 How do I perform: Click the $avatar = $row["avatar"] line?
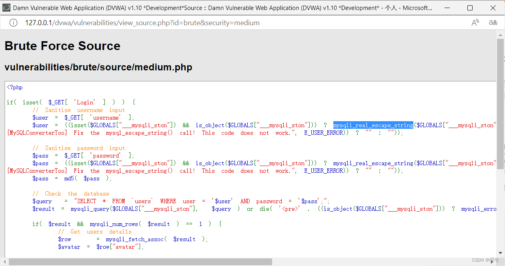[101, 247]
